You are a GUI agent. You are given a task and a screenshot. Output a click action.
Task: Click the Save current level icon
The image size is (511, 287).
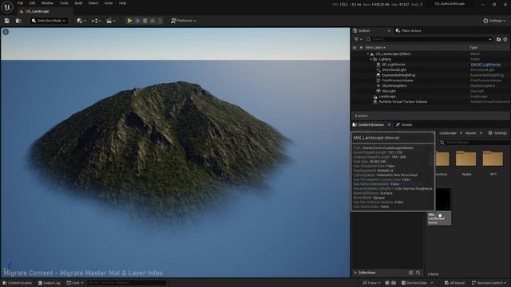point(7,21)
